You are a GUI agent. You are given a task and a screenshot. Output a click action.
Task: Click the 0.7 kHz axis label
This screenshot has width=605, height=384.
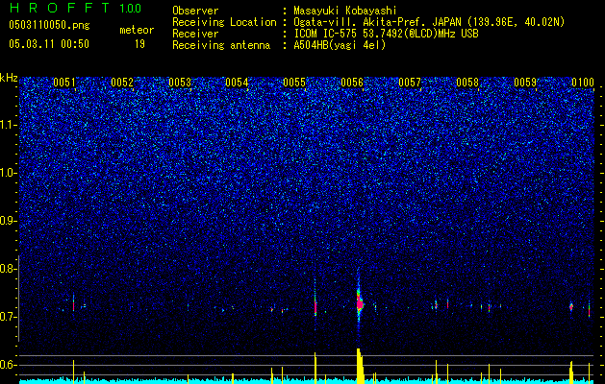[8, 317]
